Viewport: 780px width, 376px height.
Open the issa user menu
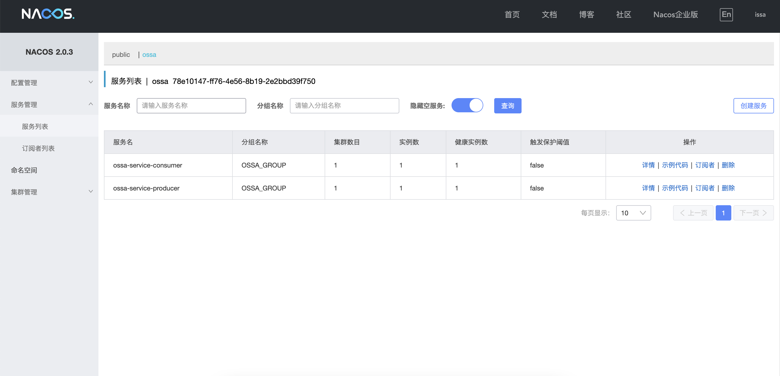click(x=760, y=14)
